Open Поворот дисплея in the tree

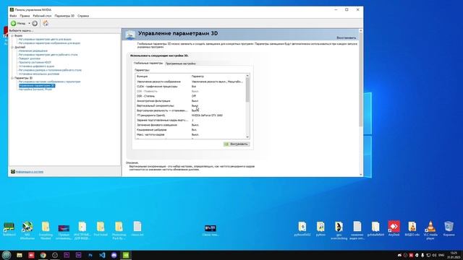pyautogui.click(x=30, y=58)
